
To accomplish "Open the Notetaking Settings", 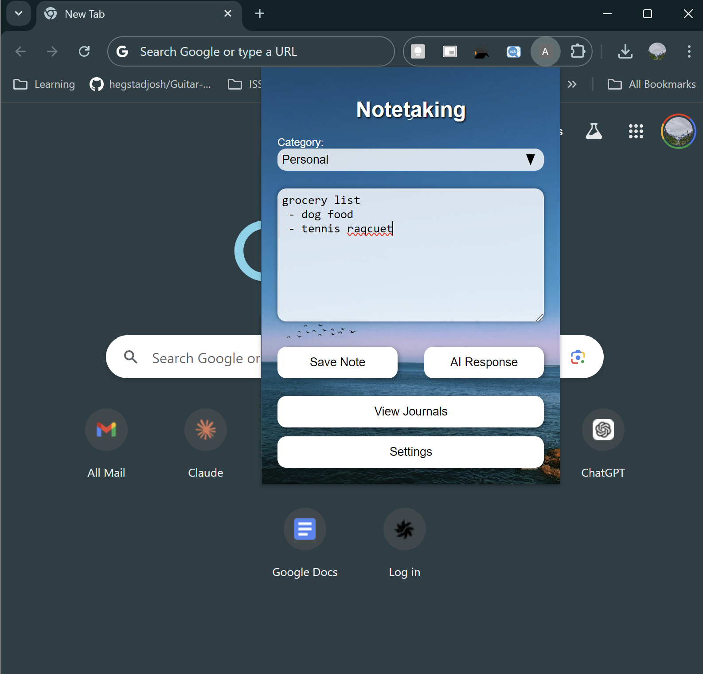I will click(410, 452).
